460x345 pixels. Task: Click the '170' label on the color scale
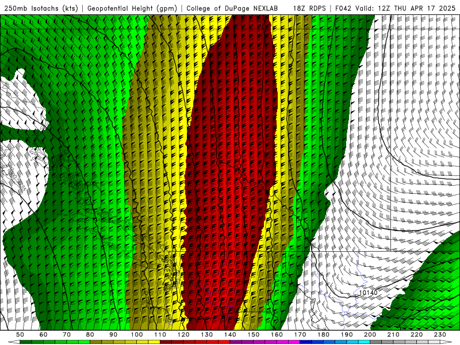(300, 335)
